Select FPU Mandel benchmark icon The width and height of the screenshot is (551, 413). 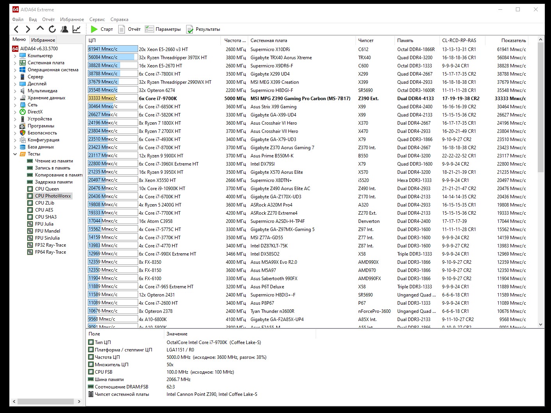(x=30, y=231)
